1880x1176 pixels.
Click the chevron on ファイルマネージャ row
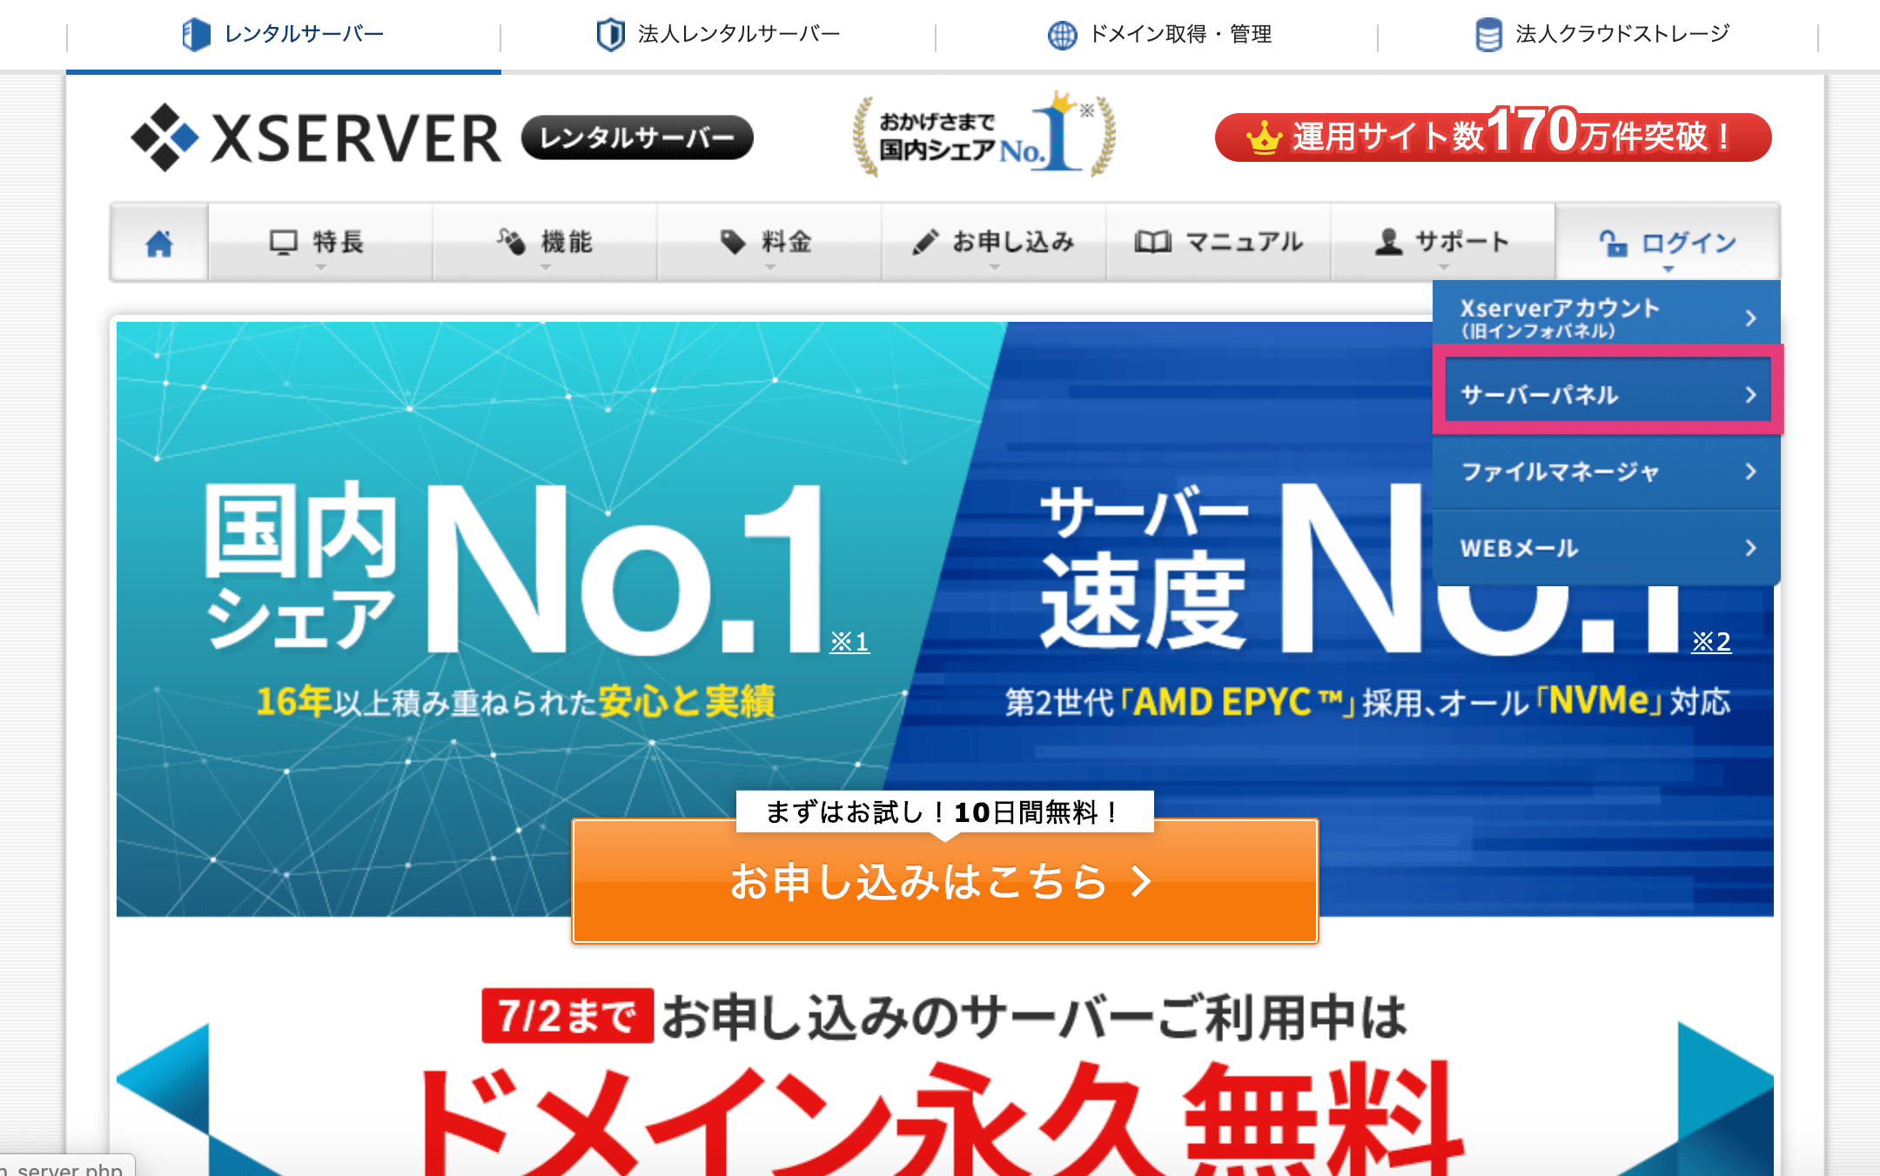(x=1750, y=471)
